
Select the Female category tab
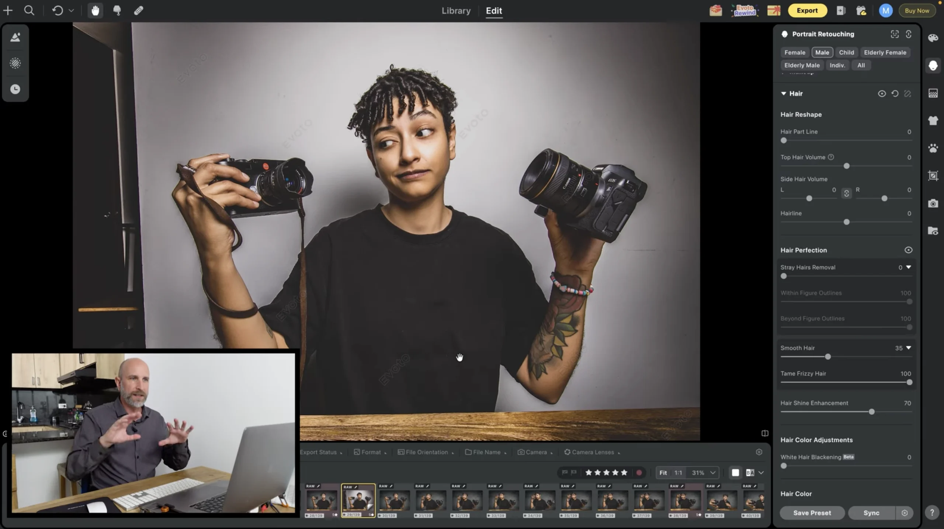(795, 52)
